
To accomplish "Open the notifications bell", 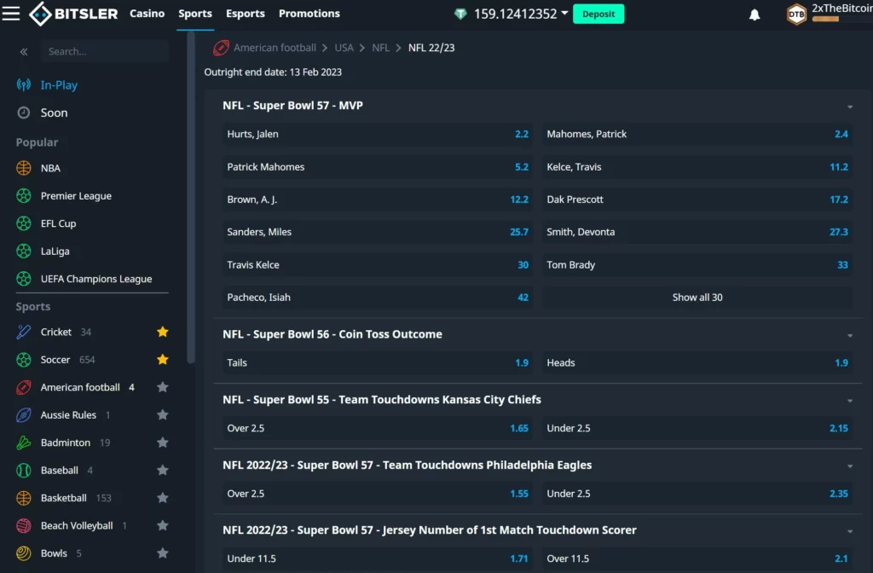I will (754, 15).
